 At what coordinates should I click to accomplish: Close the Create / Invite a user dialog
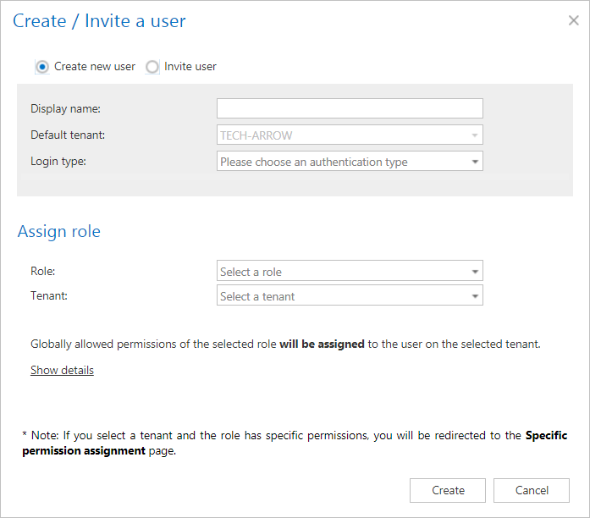573,21
